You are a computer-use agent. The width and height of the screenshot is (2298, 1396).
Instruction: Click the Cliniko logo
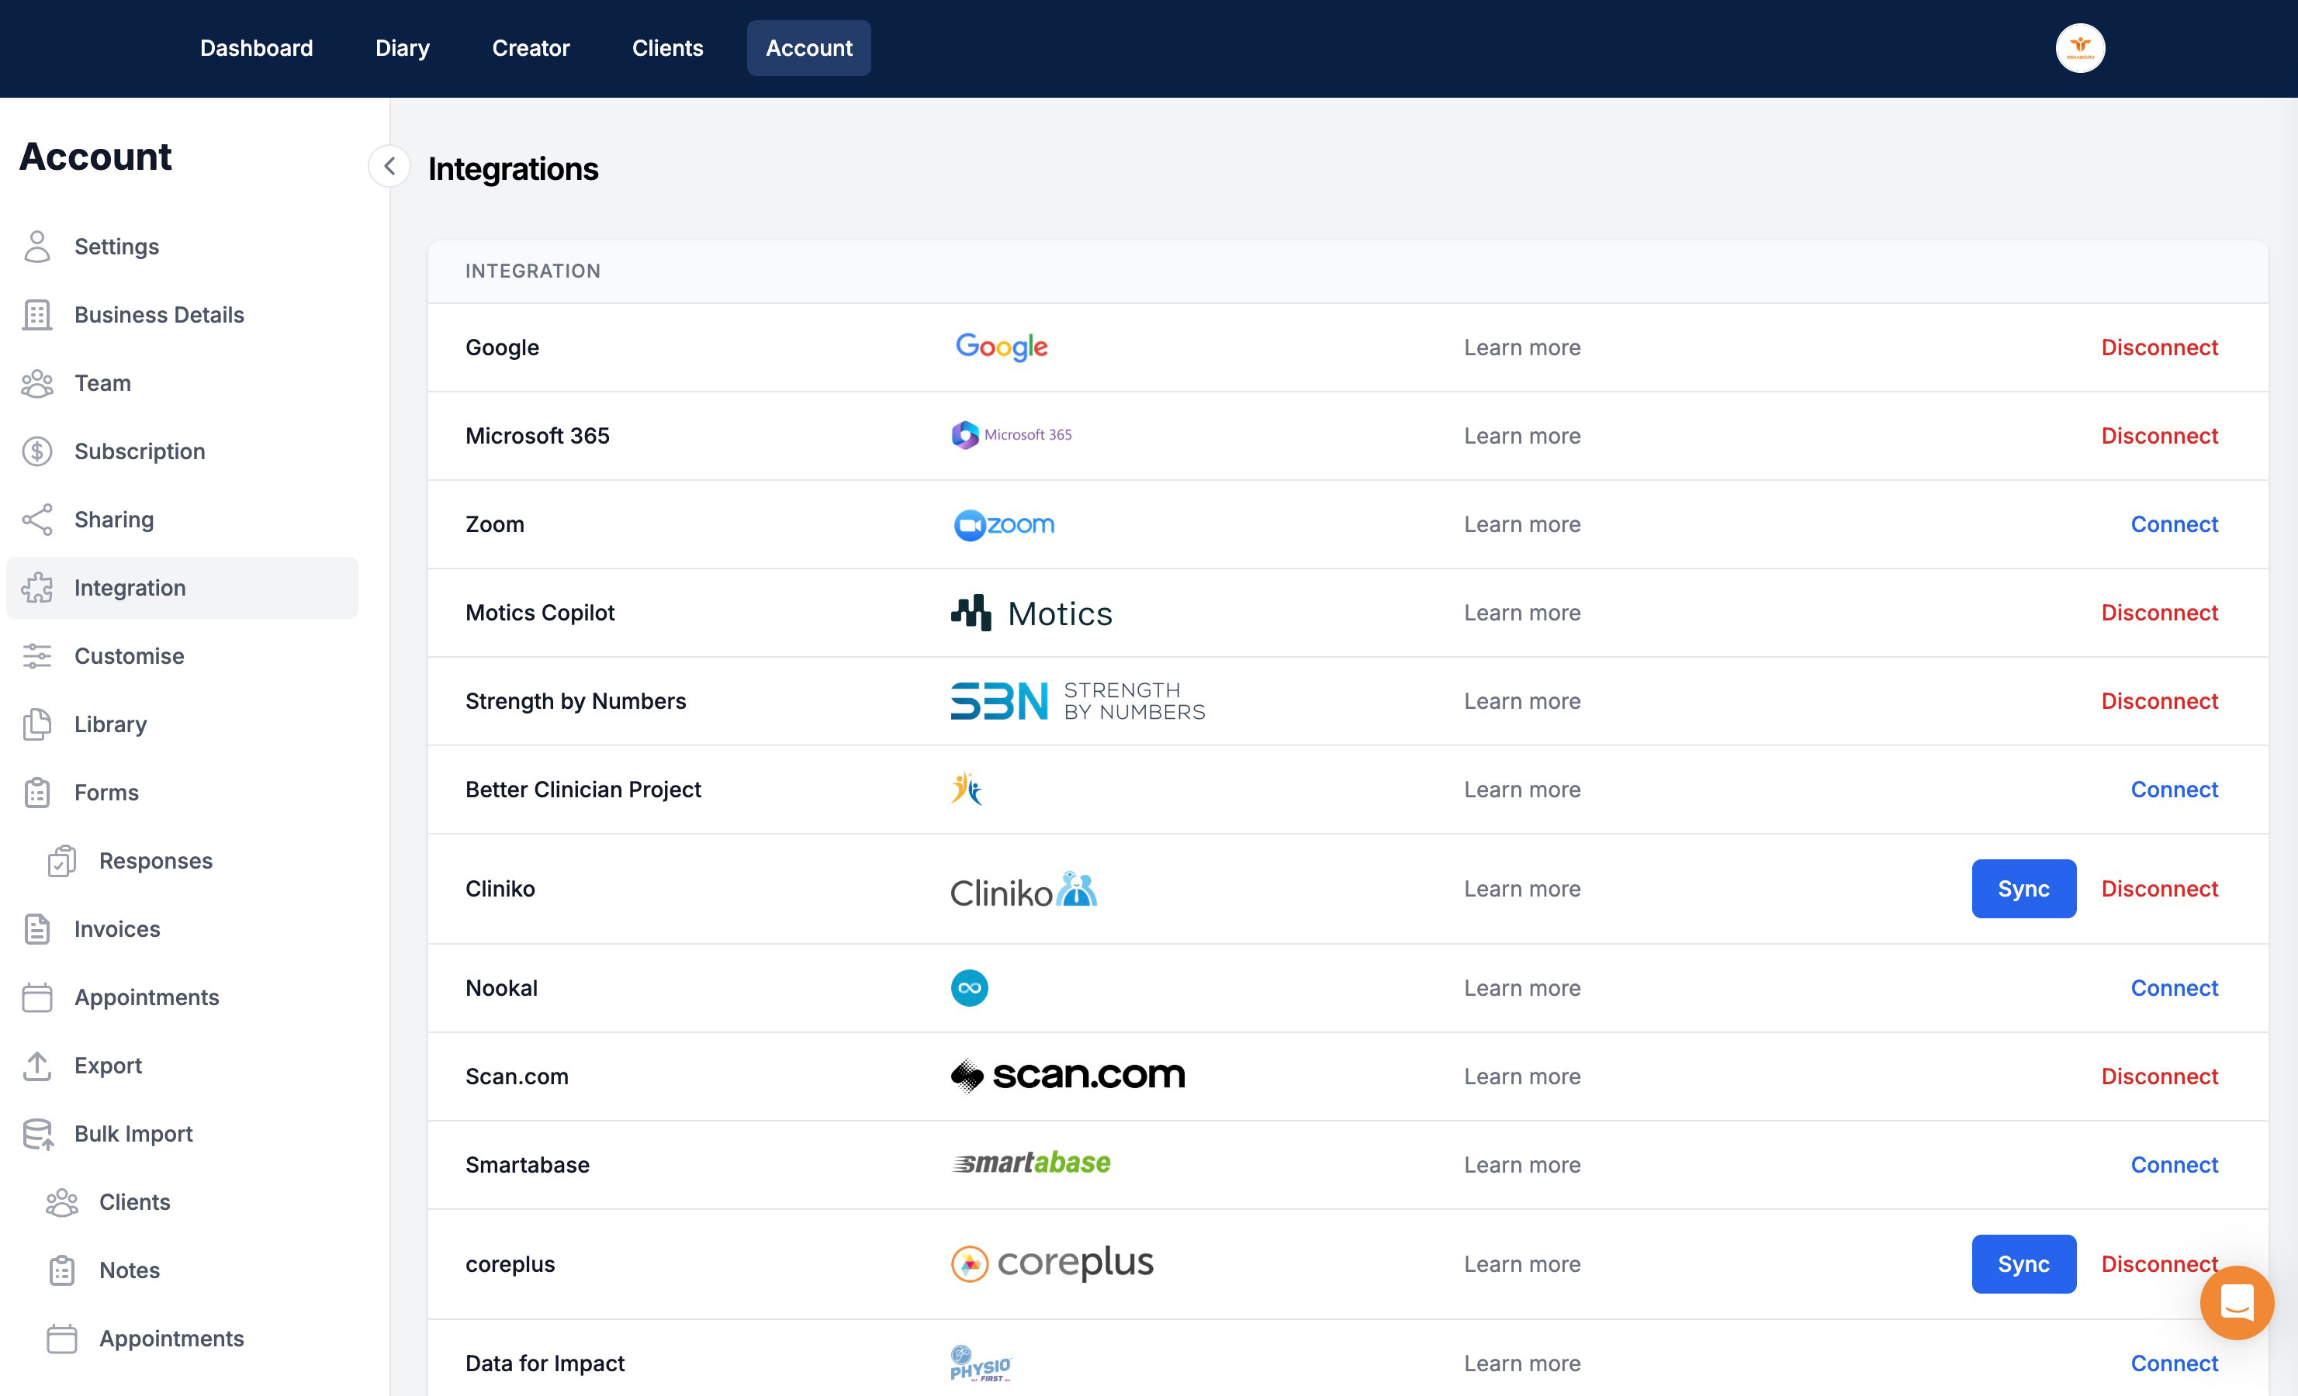pos(1023,889)
